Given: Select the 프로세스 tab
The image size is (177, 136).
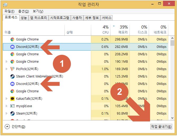Looking at the screenshot, I should click(11, 17).
